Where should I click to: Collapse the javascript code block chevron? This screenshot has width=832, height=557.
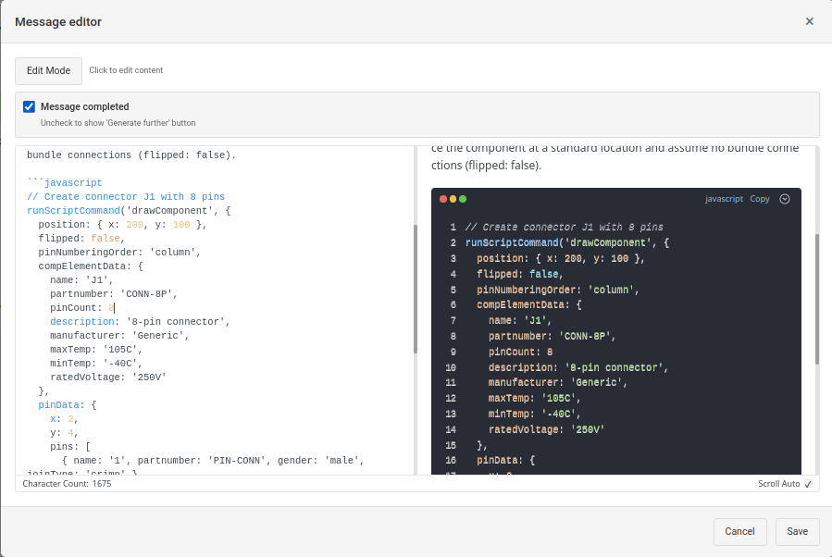click(x=785, y=199)
